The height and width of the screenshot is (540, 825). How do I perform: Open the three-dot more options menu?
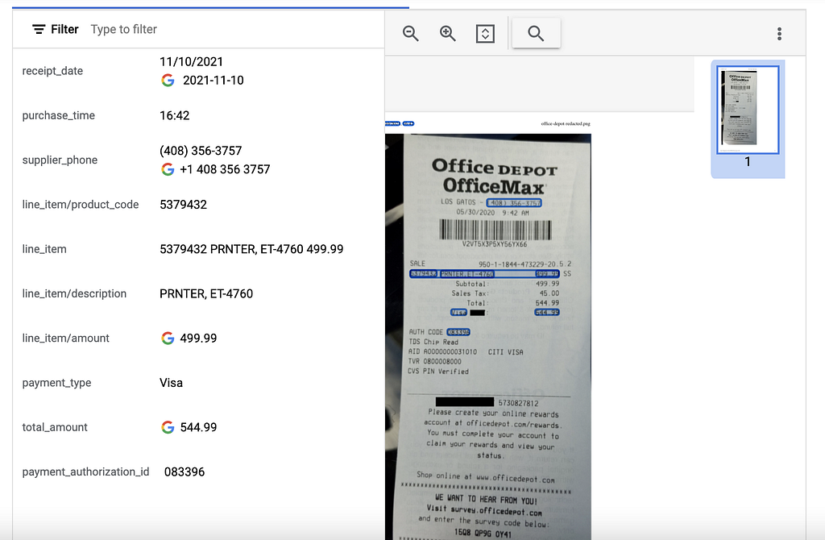tap(779, 34)
